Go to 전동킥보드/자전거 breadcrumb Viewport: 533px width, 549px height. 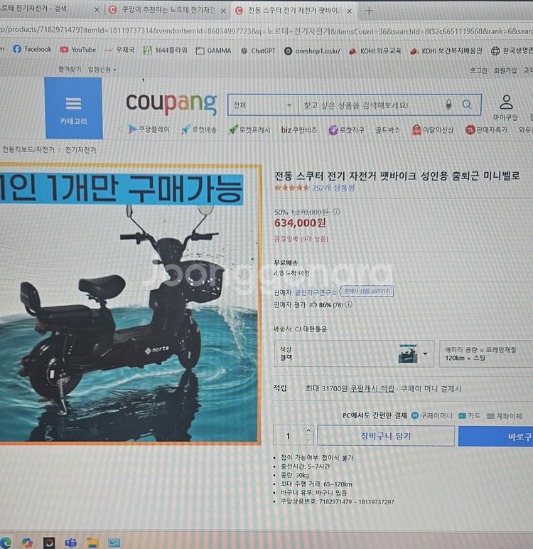coord(28,149)
